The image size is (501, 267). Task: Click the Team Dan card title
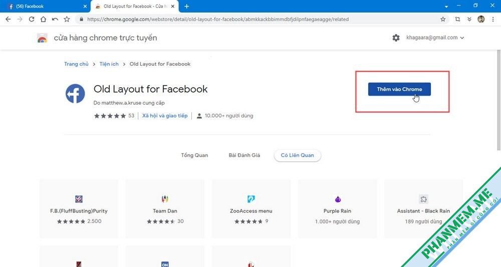tap(165, 211)
